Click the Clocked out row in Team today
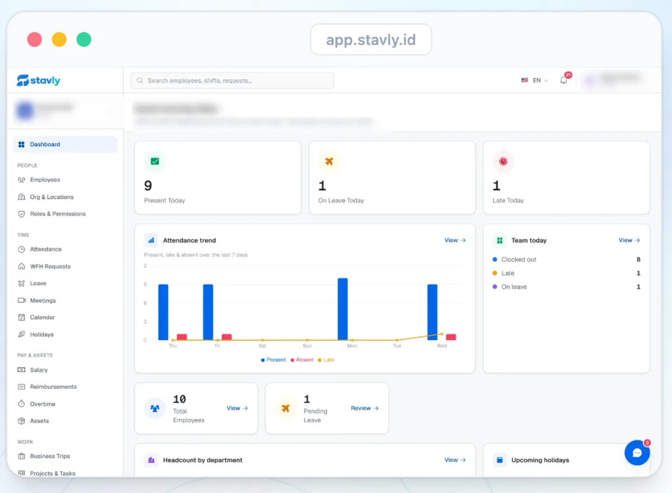This screenshot has height=493, width=672. point(566,260)
